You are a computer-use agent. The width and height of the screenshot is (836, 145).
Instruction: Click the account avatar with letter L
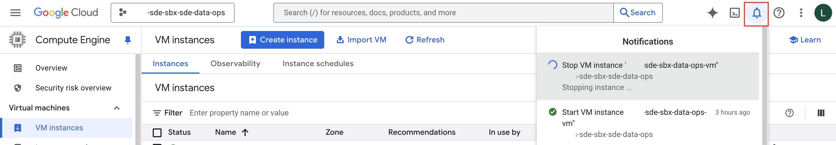point(823,13)
